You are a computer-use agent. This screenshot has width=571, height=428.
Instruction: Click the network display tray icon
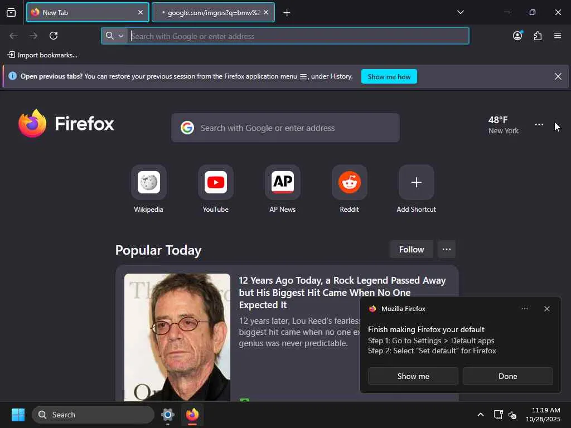[498, 415]
